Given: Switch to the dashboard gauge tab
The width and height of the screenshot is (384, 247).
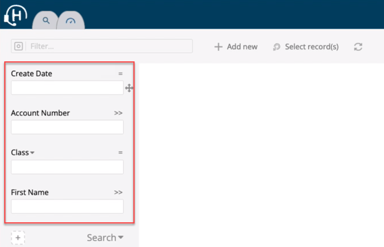Looking at the screenshot, I should [71, 21].
